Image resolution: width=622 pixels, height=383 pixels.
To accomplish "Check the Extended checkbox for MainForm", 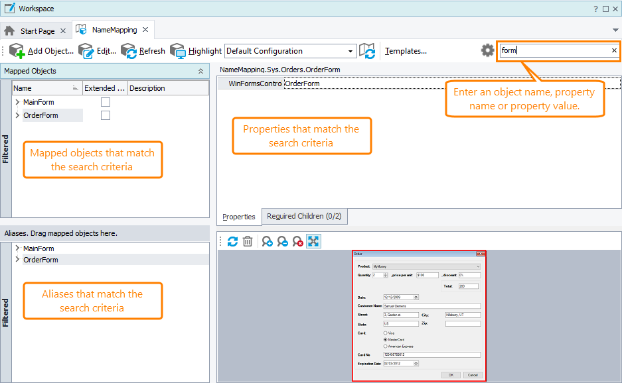I will [x=106, y=102].
